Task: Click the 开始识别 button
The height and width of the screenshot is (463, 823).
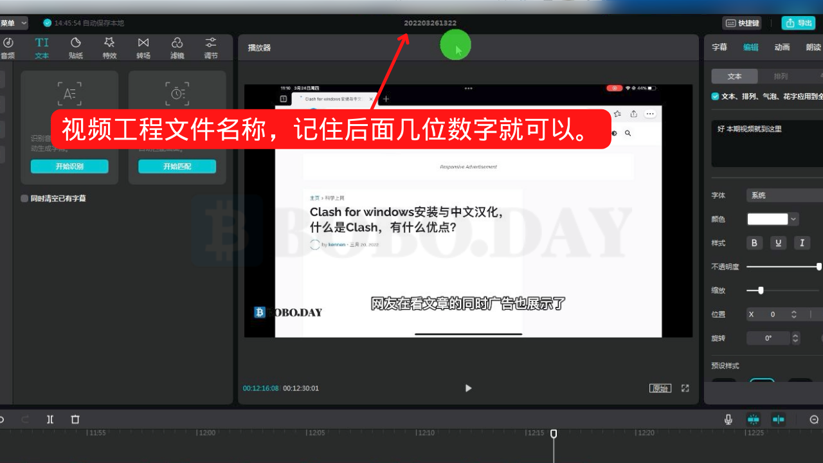Action: (69, 167)
